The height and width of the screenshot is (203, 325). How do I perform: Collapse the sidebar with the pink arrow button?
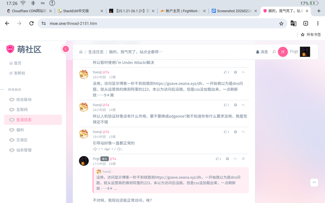66,49
